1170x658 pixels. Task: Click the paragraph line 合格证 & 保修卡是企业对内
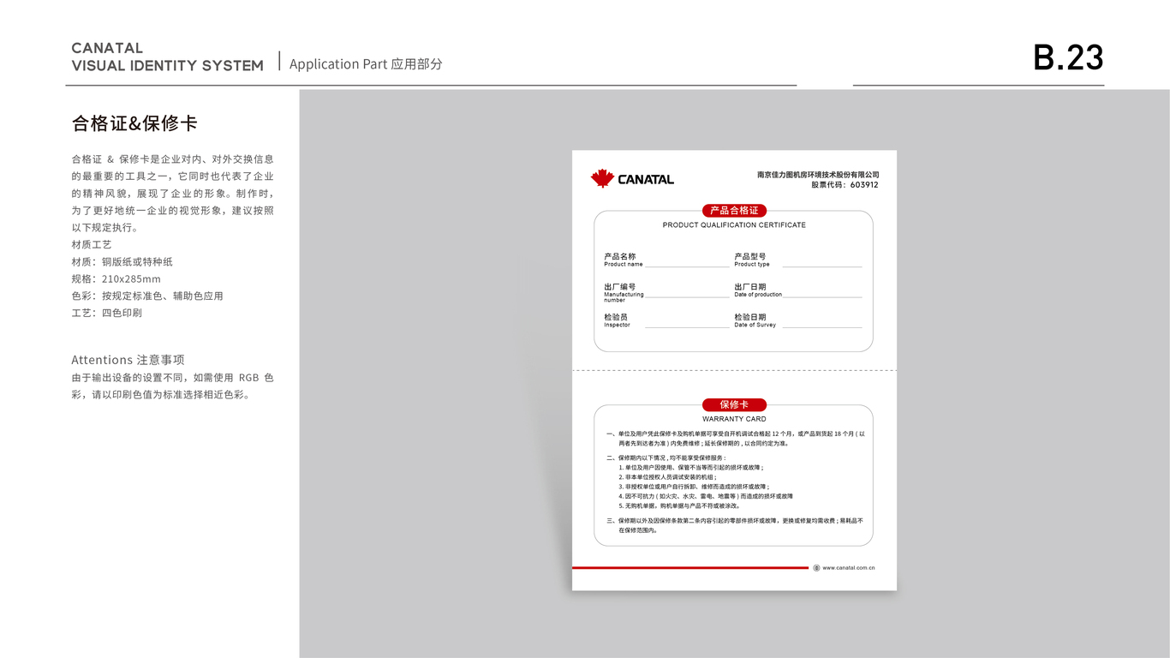(x=173, y=159)
